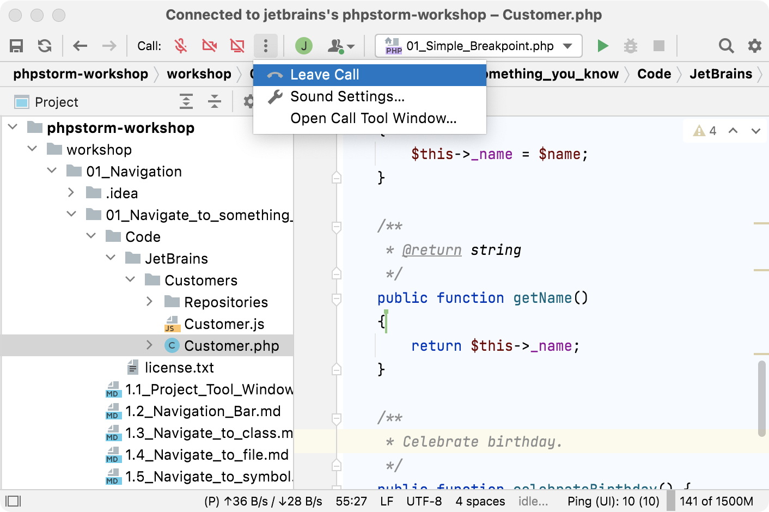Open Search Everywhere with the magnifier icon

(726, 46)
